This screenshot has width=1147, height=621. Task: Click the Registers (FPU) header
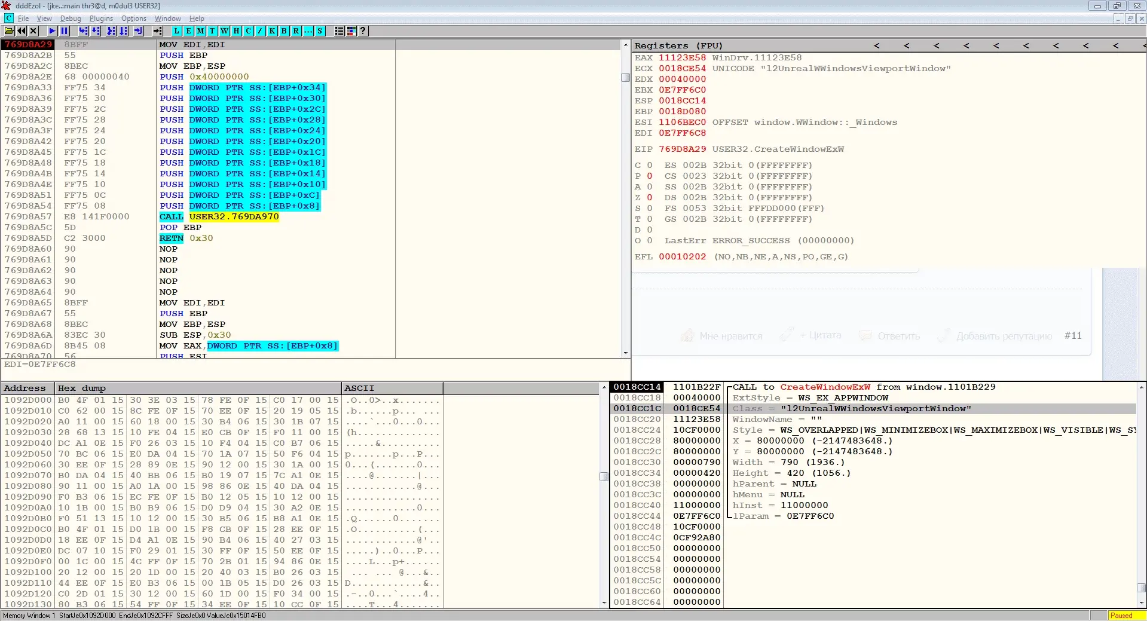click(678, 46)
